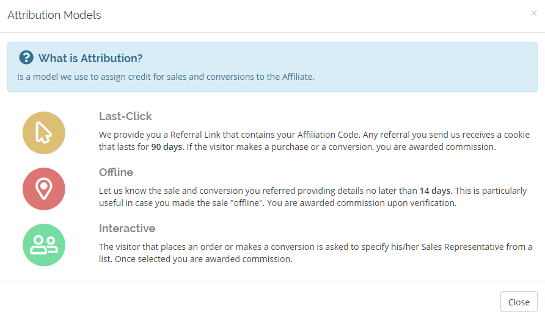Image resolution: width=545 pixels, height=320 pixels.
Task: Click the Last-Click cursor icon
Action: pos(44,133)
